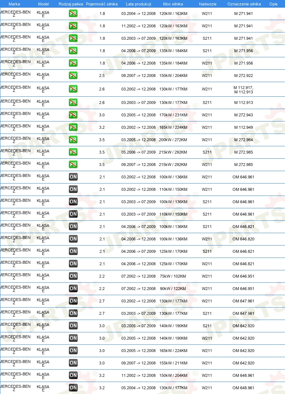Click capacity 2.2 in 90kW / 122KM row
The width and height of the screenshot is (285, 394).
(x=102, y=289)
